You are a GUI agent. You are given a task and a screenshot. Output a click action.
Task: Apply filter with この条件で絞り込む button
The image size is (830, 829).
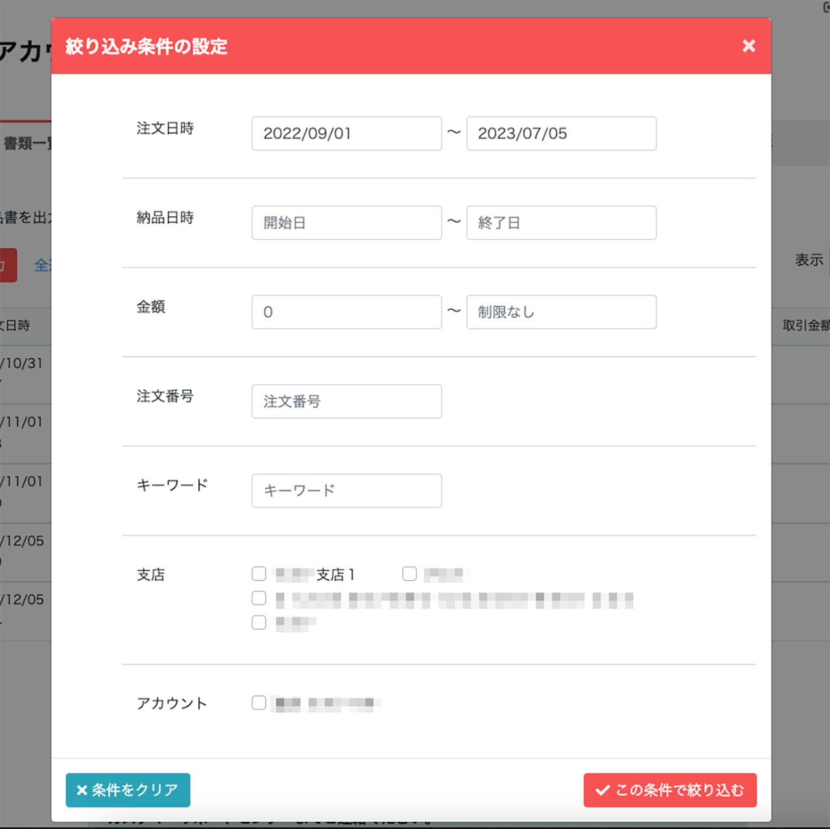(x=669, y=790)
